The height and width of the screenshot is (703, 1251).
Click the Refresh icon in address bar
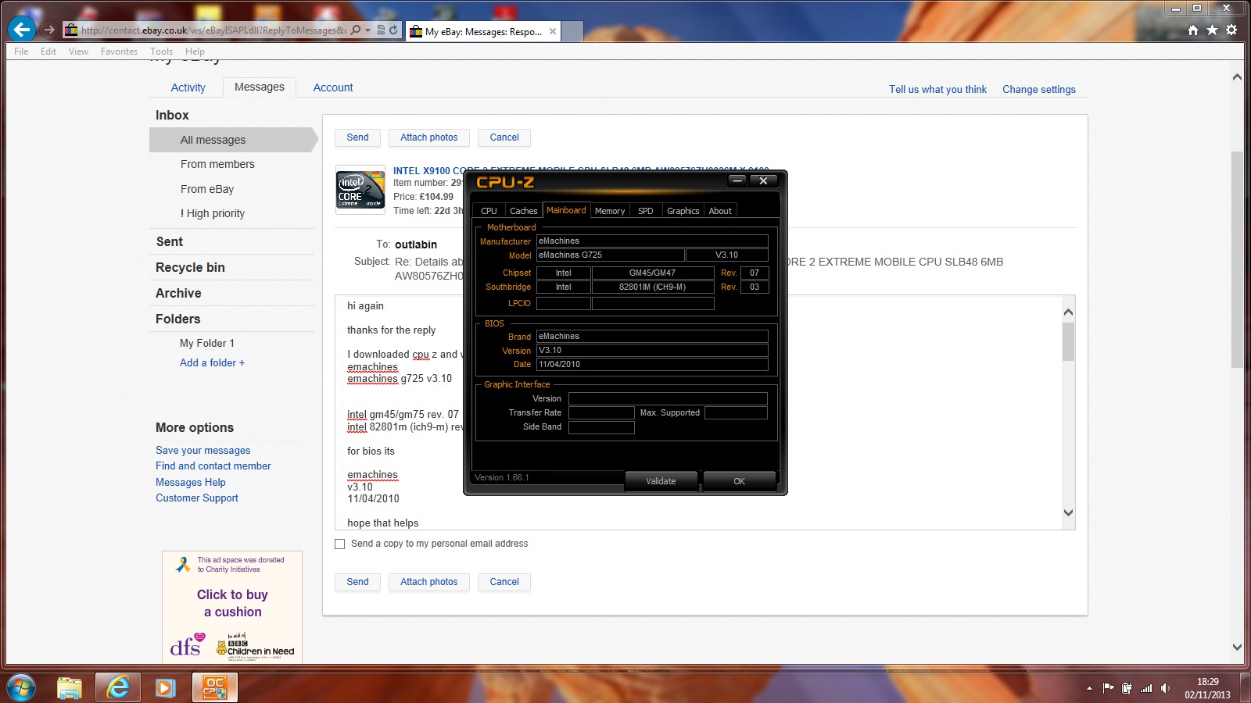coord(393,30)
